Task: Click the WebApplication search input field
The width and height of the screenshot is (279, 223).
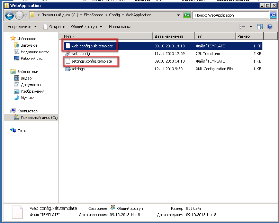Action: [x=230, y=15]
